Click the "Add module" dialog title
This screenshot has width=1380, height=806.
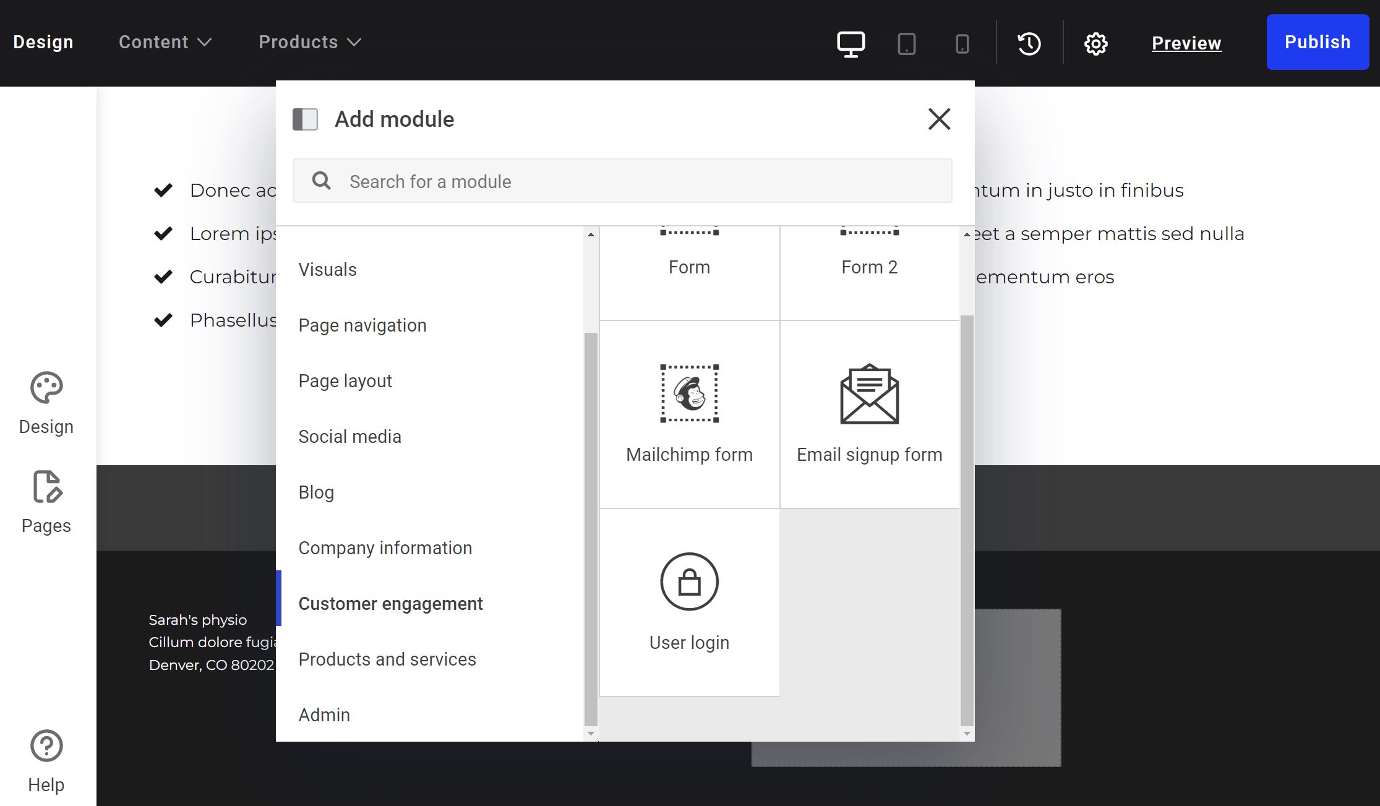[395, 119]
